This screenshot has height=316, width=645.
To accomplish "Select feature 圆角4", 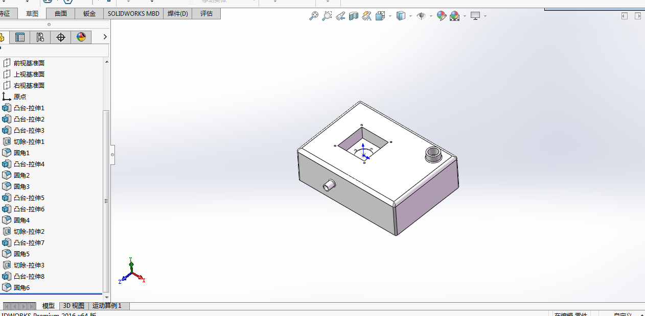I will tap(22, 221).
